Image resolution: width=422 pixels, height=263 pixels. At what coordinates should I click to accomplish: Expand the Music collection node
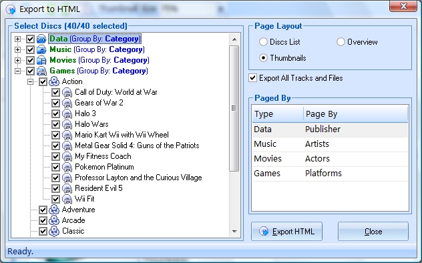point(18,50)
